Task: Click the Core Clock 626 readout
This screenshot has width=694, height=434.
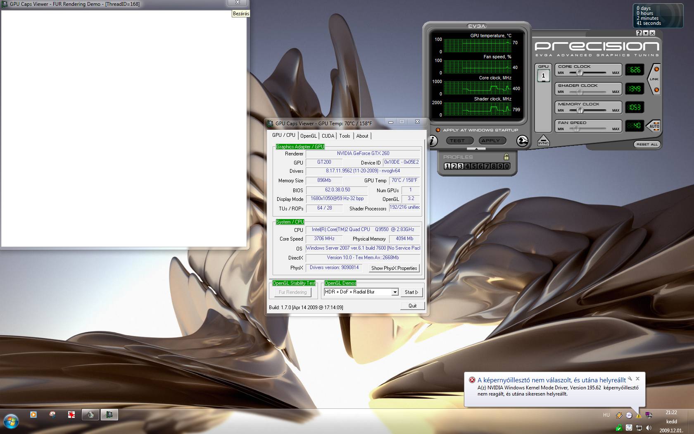Action: click(x=634, y=70)
